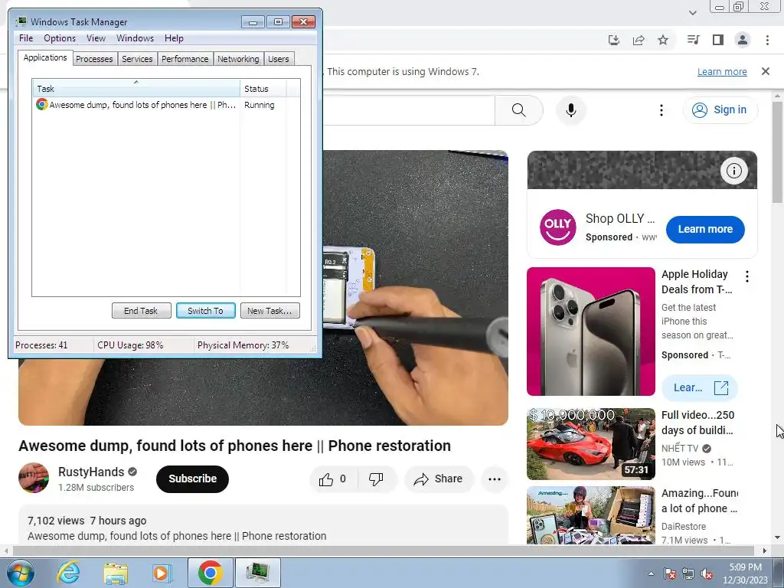Open Windows Explorer from taskbar
Screen dimensions: 784x588
coord(116,573)
